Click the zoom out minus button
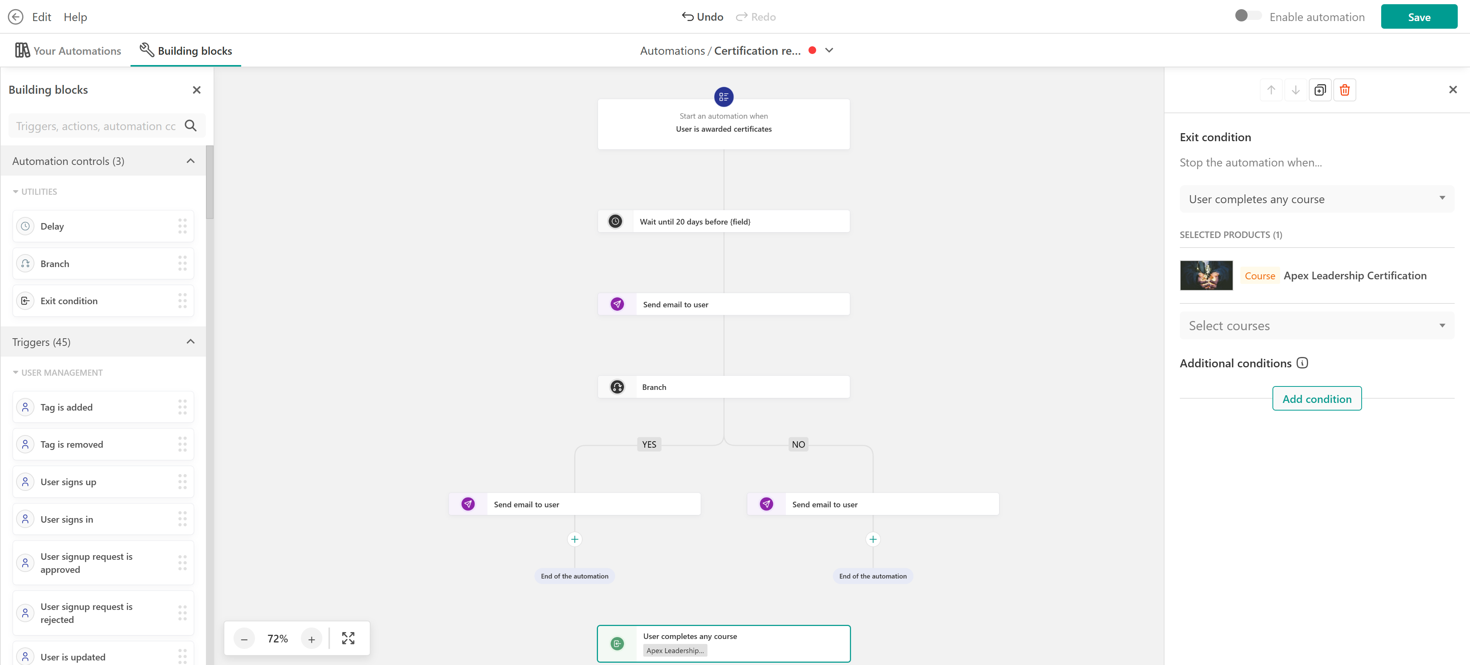This screenshot has height=665, width=1470. (x=244, y=639)
